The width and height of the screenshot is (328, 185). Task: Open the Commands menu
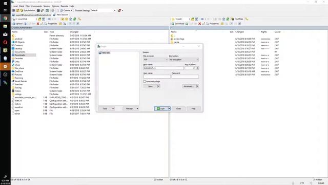(36, 6)
